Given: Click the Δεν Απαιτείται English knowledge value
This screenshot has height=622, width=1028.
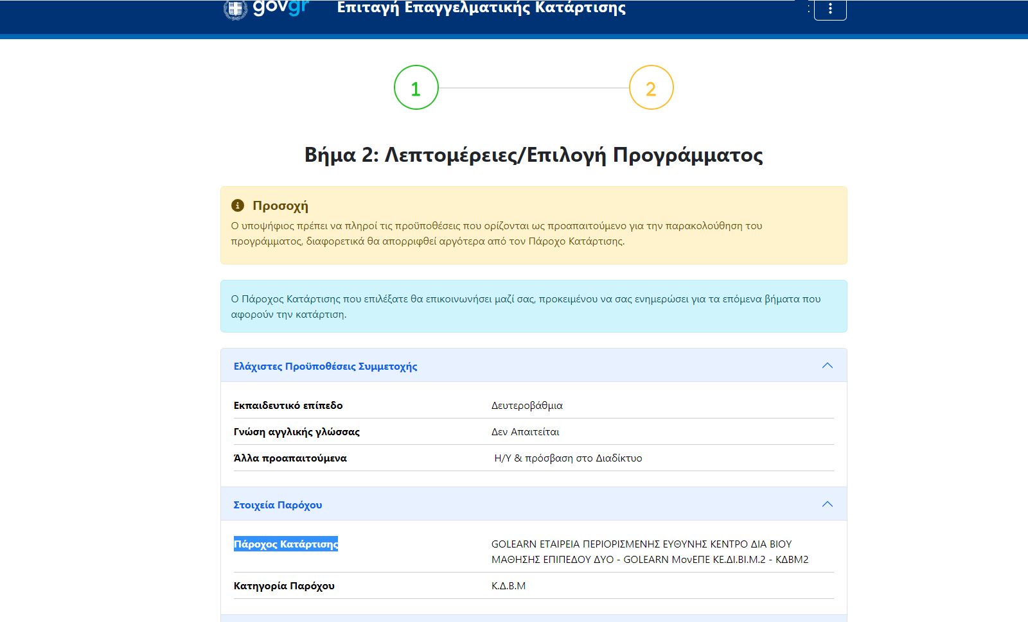Looking at the screenshot, I should (x=524, y=431).
